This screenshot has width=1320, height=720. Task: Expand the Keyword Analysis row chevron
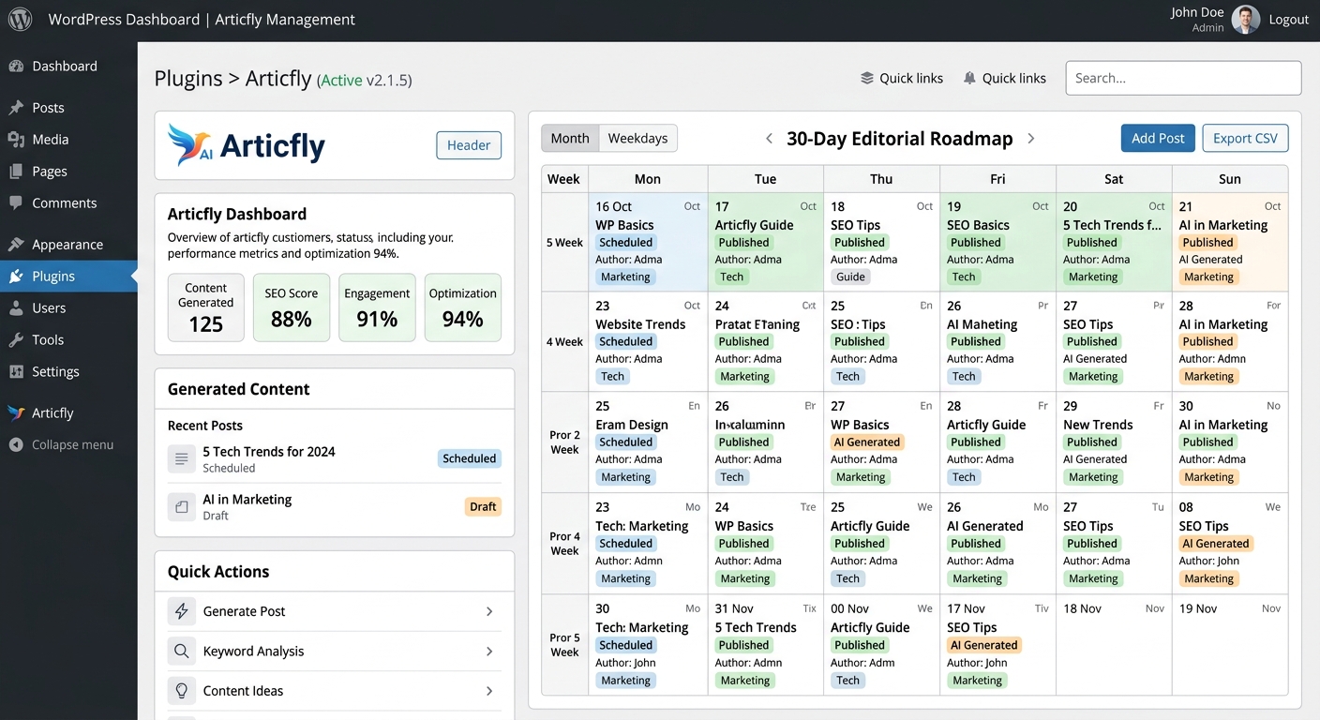coord(489,651)
